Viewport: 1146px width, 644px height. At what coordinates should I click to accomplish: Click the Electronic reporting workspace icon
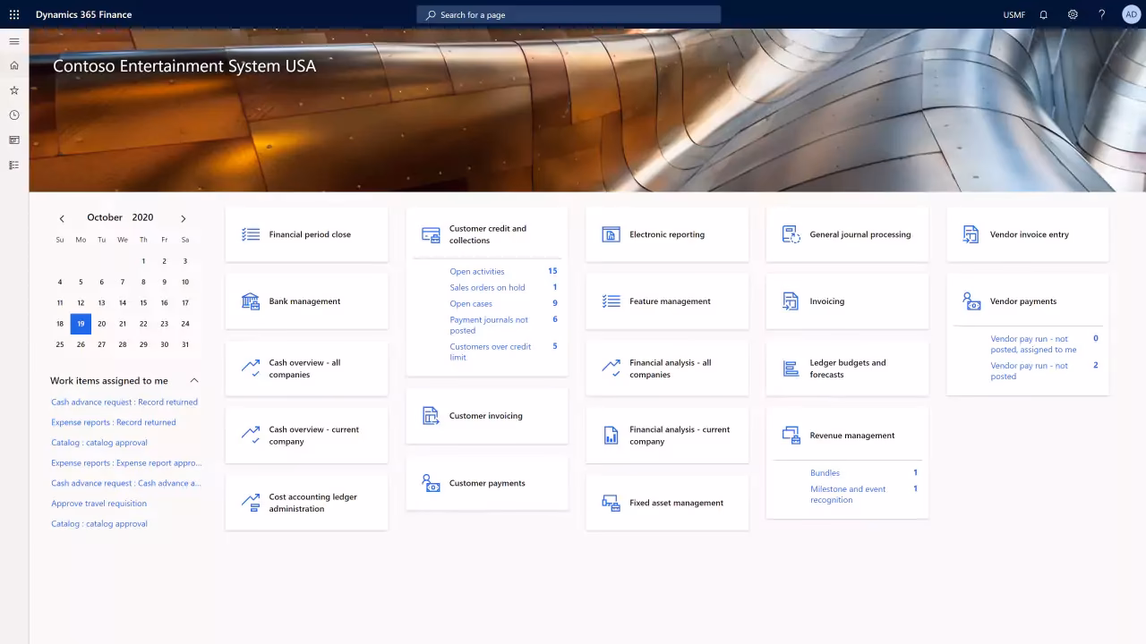(611, 233)
